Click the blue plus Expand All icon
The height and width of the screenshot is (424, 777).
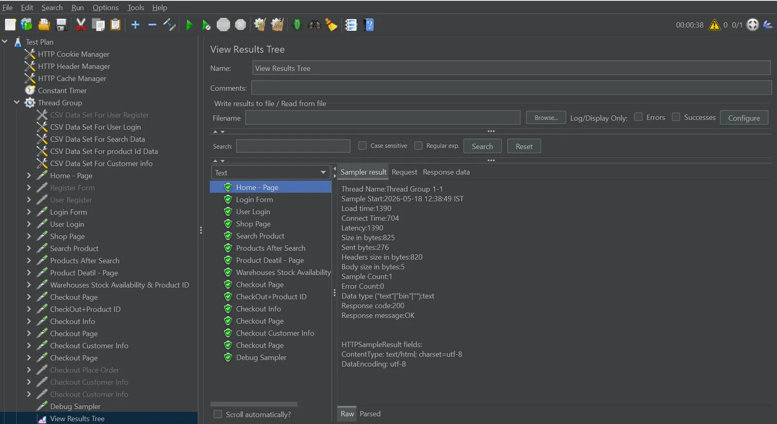135,25
